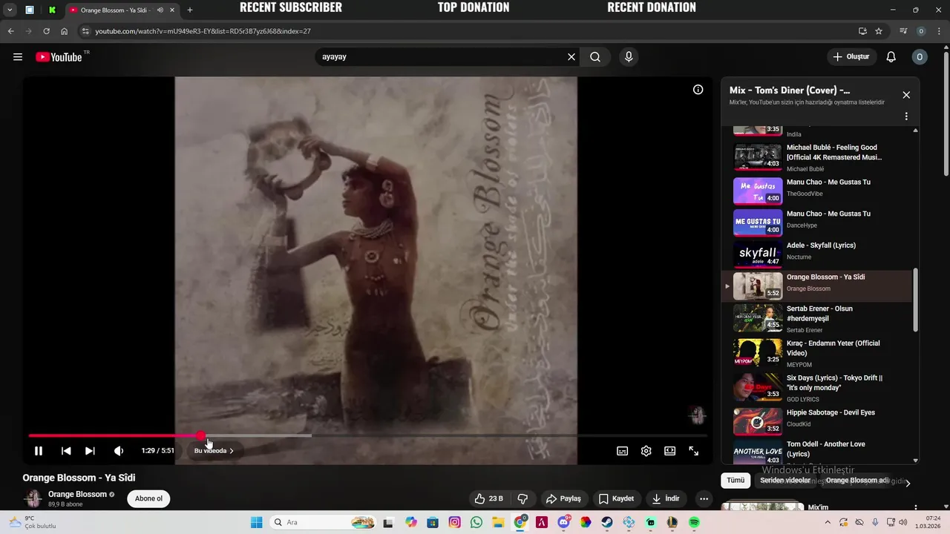Open the playlist panel scrollbar thumb
Screen dimensions: 950x534
pos(915,300)
